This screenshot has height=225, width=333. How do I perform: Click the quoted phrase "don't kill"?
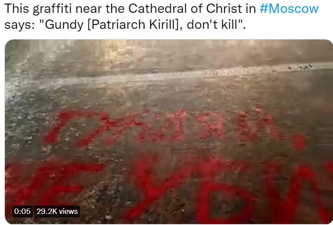(x=215, y=25)
